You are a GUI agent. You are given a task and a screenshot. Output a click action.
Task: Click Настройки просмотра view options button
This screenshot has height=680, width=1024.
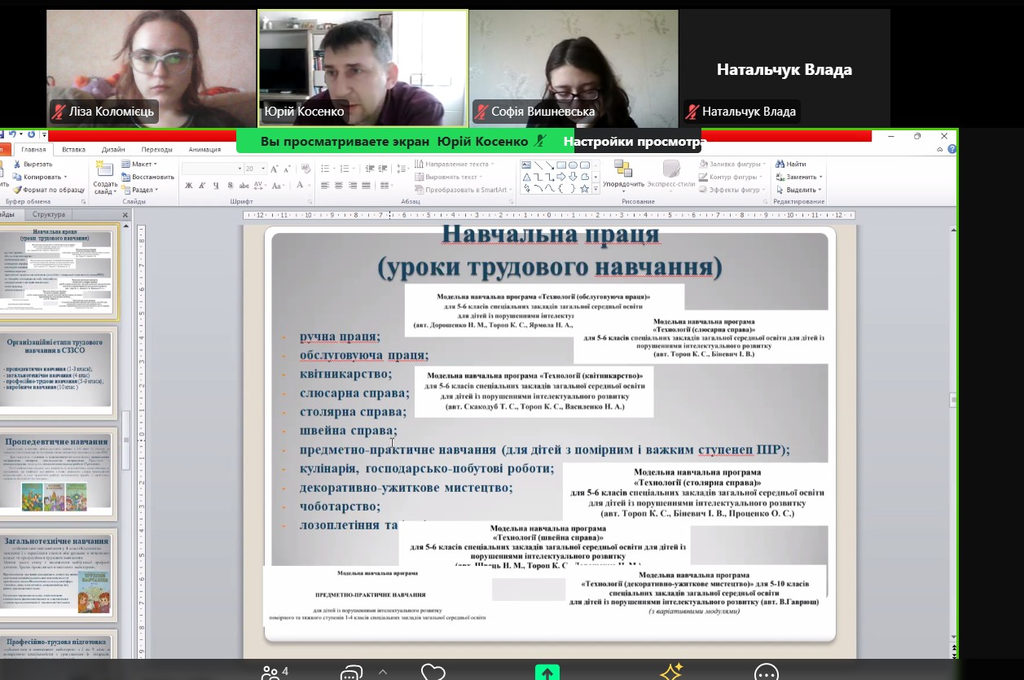pyautogui.click(x=635, y=142)
